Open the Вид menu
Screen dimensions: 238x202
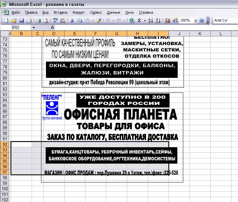tap(45, 12)
